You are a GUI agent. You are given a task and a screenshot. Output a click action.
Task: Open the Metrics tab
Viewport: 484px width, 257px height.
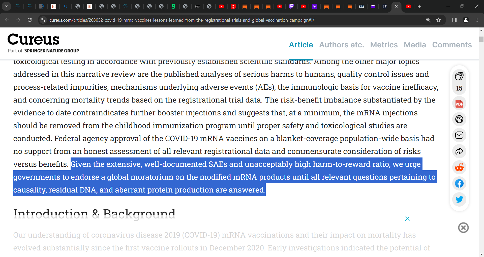tap(384, 45)
